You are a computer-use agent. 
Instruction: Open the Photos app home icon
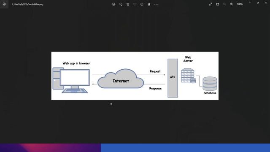[4, 4]
